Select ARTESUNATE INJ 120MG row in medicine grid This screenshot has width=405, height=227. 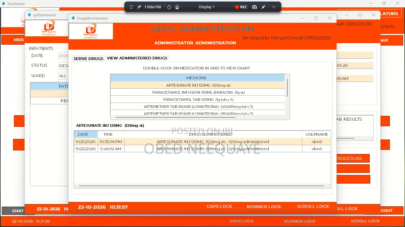(197, 85)
